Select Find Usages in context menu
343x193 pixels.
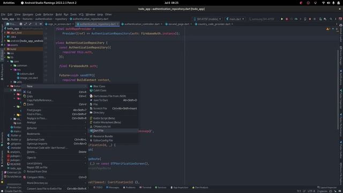pyautogui.click(x=55, y=110)
